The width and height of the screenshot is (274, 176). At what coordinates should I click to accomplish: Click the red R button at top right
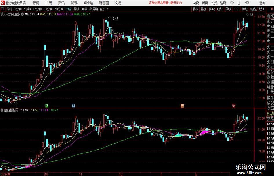click(x=272, y=9)
